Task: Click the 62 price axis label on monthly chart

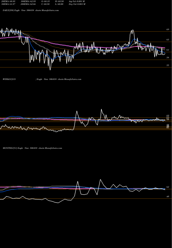Action: (x=168, y=187)
